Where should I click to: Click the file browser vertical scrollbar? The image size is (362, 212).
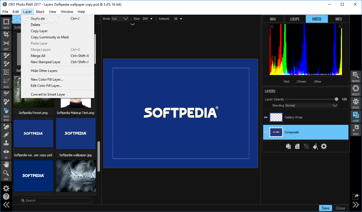(x=99, y=156)
